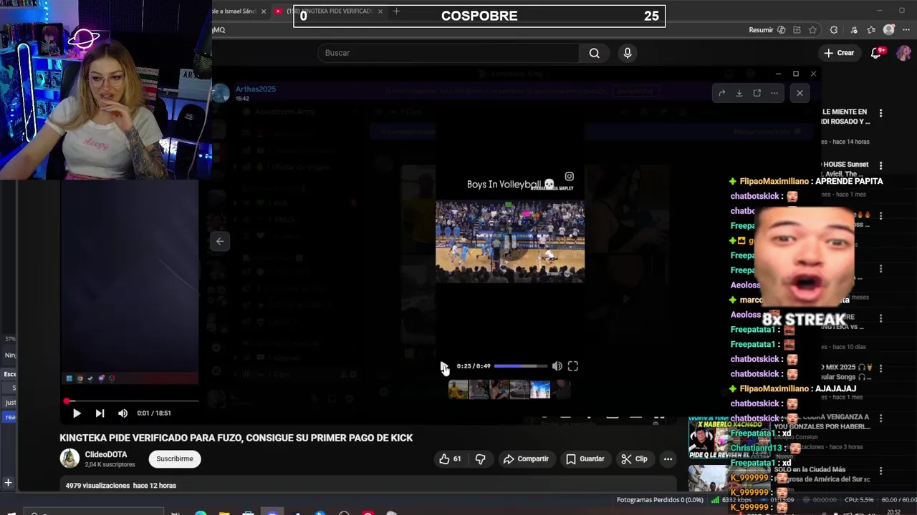Switch to the KINGTEKA PIDE VERIFICADO tab
Screen dimensions: 917x515
coord(330,11)
